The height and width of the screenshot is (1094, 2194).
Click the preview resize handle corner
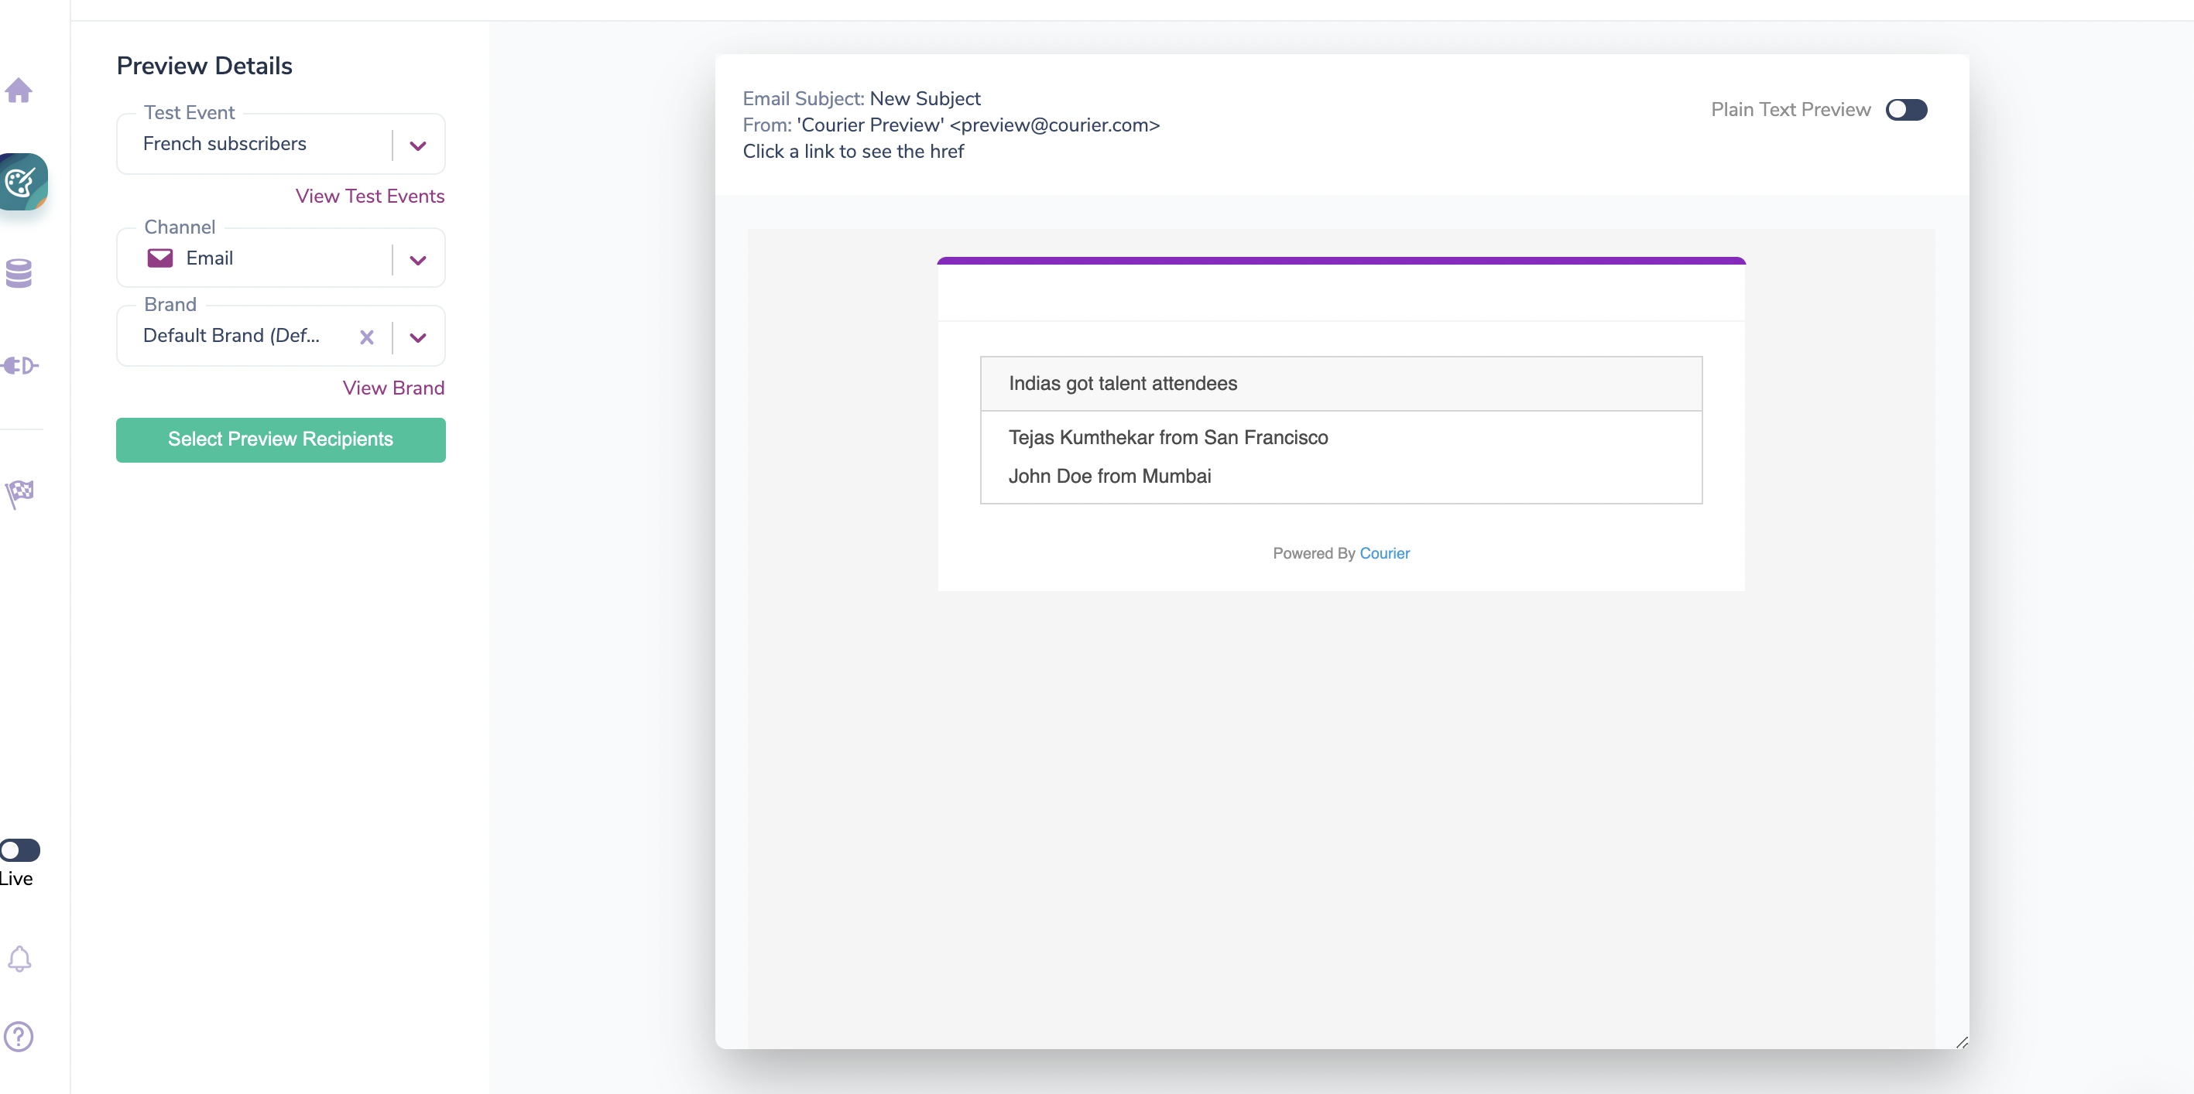(1962, 1042)
